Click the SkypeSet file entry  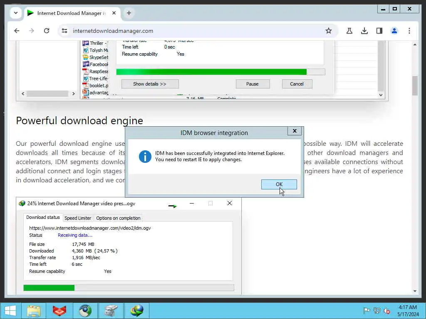[95, 57]
